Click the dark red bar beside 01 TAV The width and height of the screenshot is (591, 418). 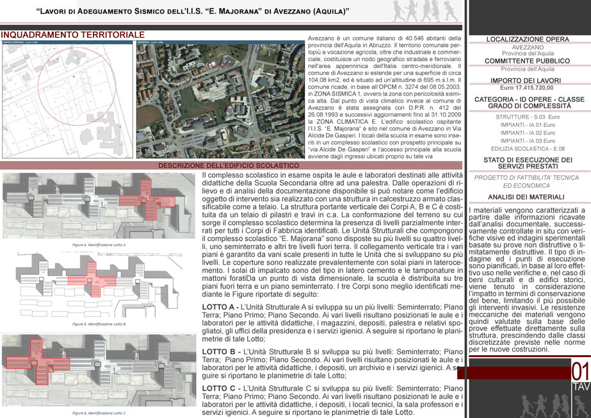(514, 372)
